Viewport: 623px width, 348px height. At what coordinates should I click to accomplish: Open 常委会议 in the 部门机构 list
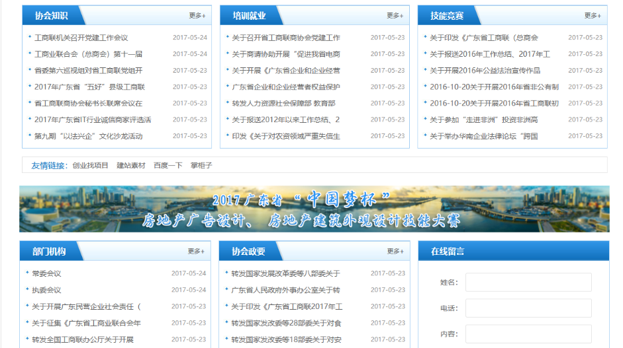(x=46, y=273)
